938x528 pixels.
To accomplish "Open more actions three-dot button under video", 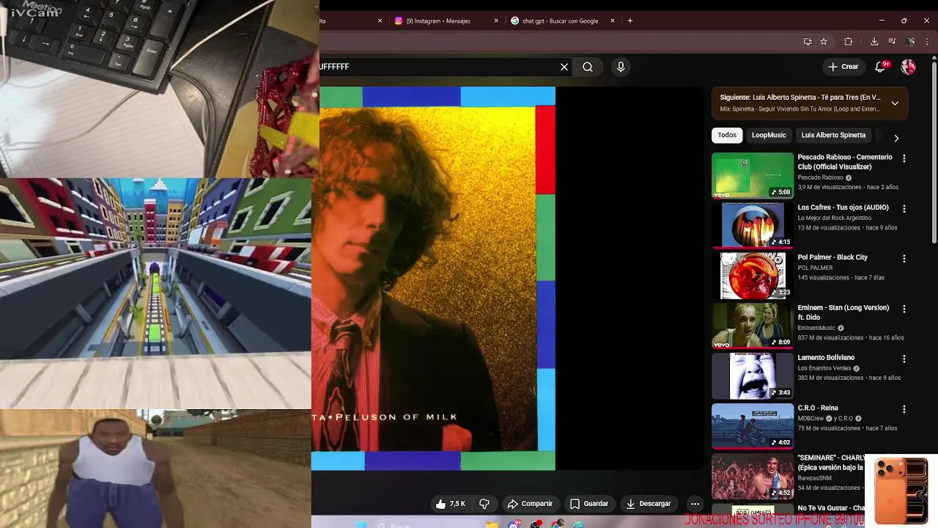I will tap(695, 504).
